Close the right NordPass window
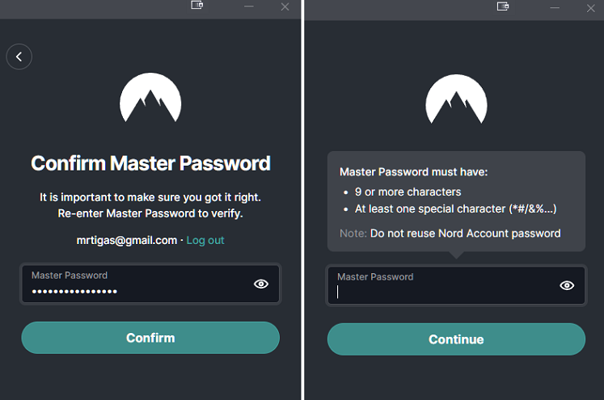This screenshot has height=400, width=604. pyautogui.click(x=591, y=8)
